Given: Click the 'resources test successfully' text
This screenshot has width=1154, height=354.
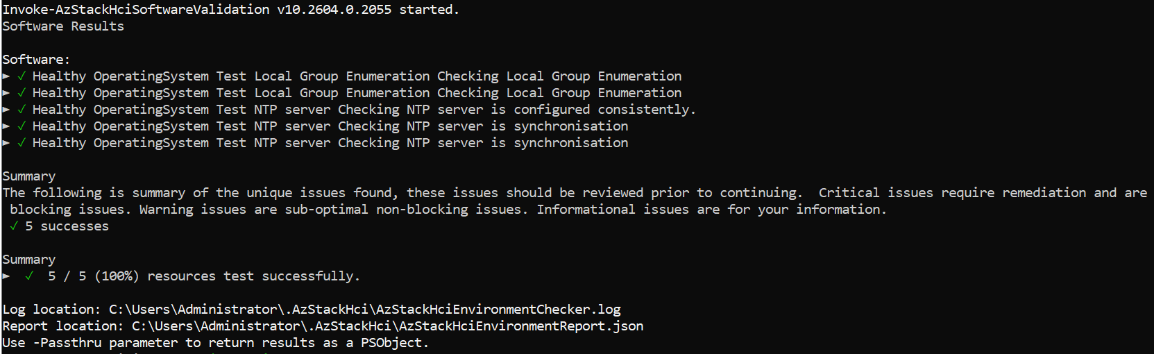Looking at the screenshot, I should pyautogui.click(x=253, y=276).
